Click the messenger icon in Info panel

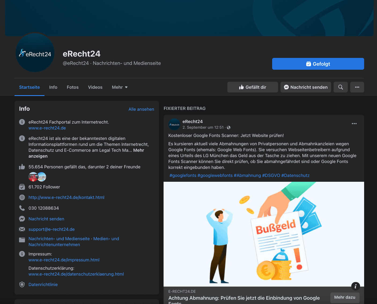point(22,219)
